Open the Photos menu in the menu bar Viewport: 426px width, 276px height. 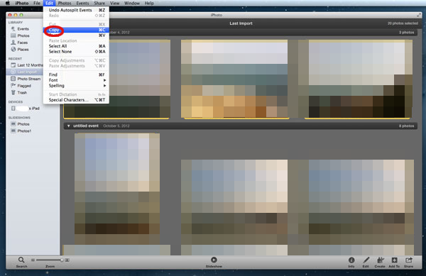pyautogui.click(x=65, y=3)
